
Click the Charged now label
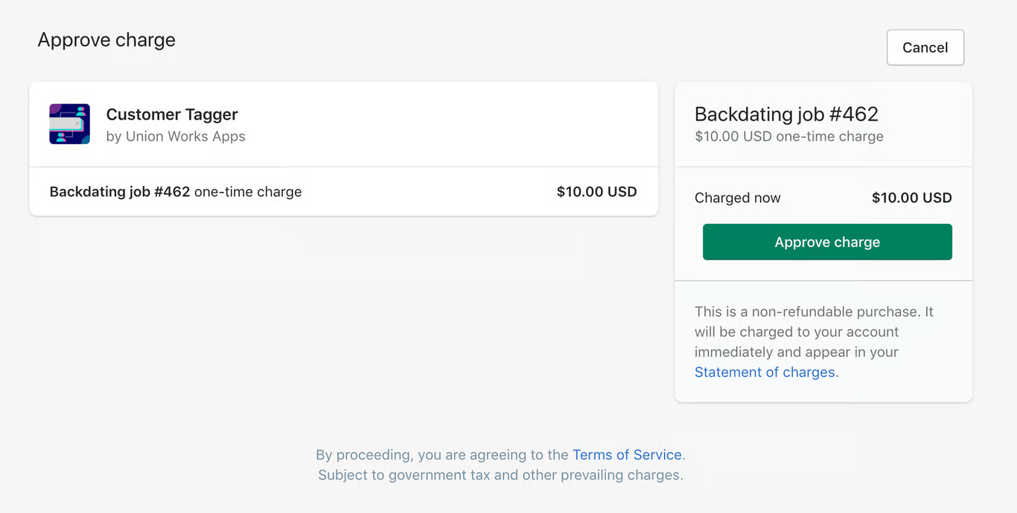[737, 199]
